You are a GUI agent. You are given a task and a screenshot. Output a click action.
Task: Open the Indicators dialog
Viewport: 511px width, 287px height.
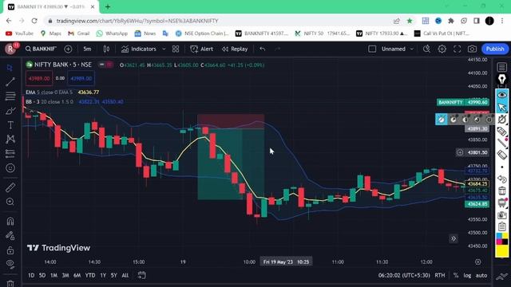(x=138, y=49)
